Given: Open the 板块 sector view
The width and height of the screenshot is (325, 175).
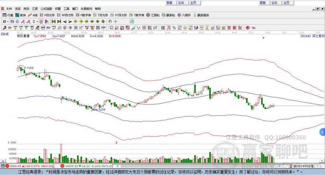Looking at the screenshot, I should (21, 15).
